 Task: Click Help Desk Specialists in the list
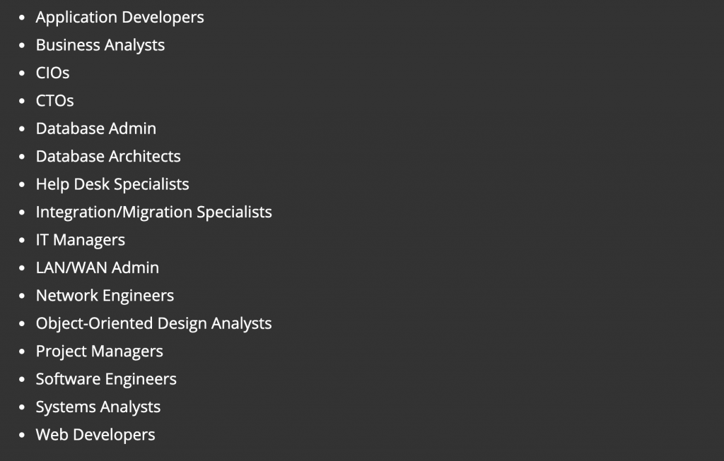(x=112, y=184)
